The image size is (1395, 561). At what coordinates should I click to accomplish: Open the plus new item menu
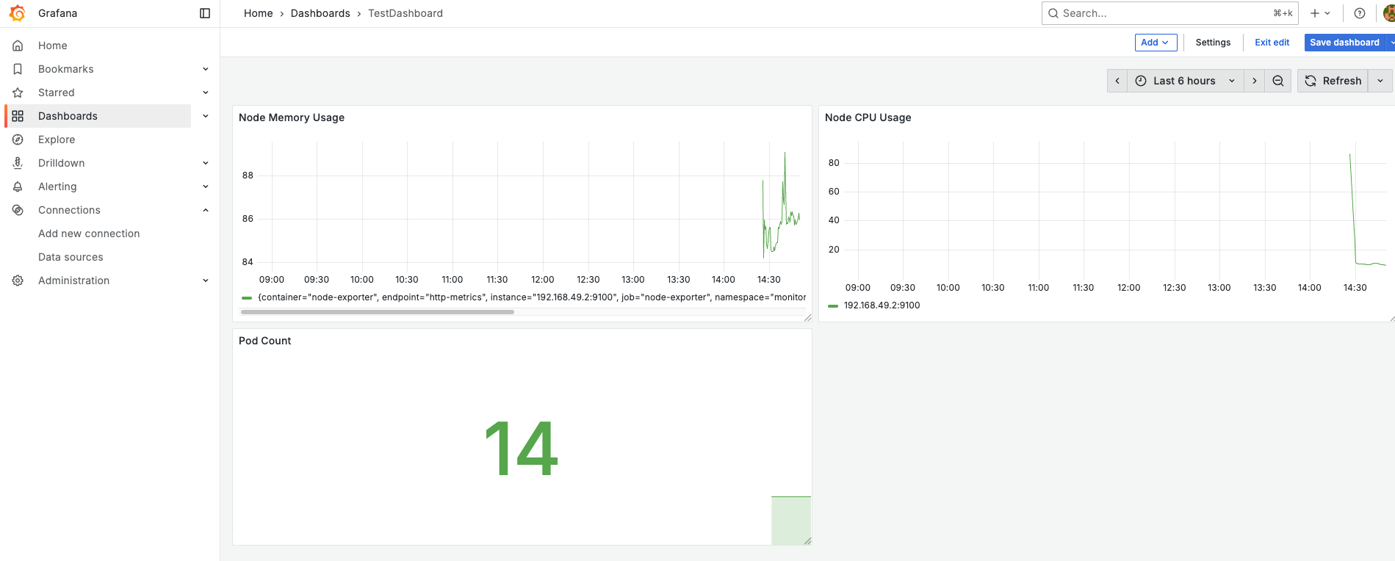tap(1320, 13)
